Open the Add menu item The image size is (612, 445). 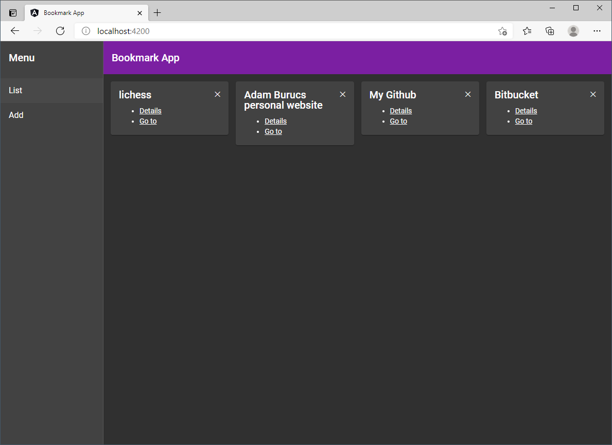point(51,115)
